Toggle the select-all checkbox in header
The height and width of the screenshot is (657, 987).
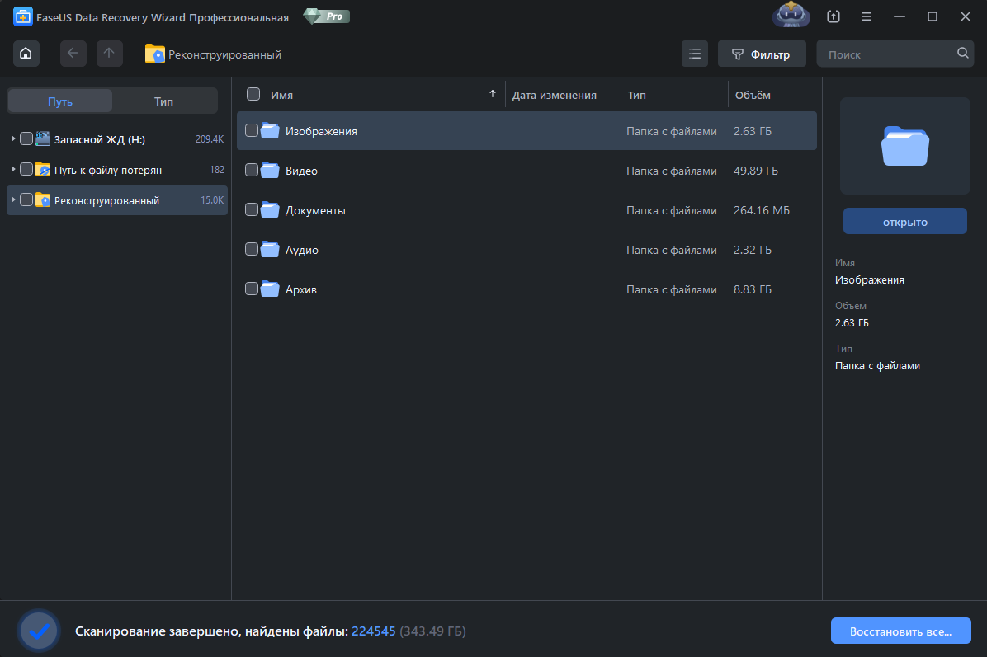(x=253, y=94)
